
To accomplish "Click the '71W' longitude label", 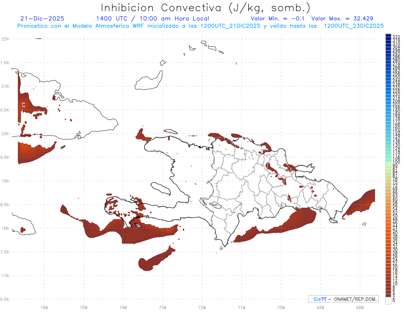I will tap(241, 307).
